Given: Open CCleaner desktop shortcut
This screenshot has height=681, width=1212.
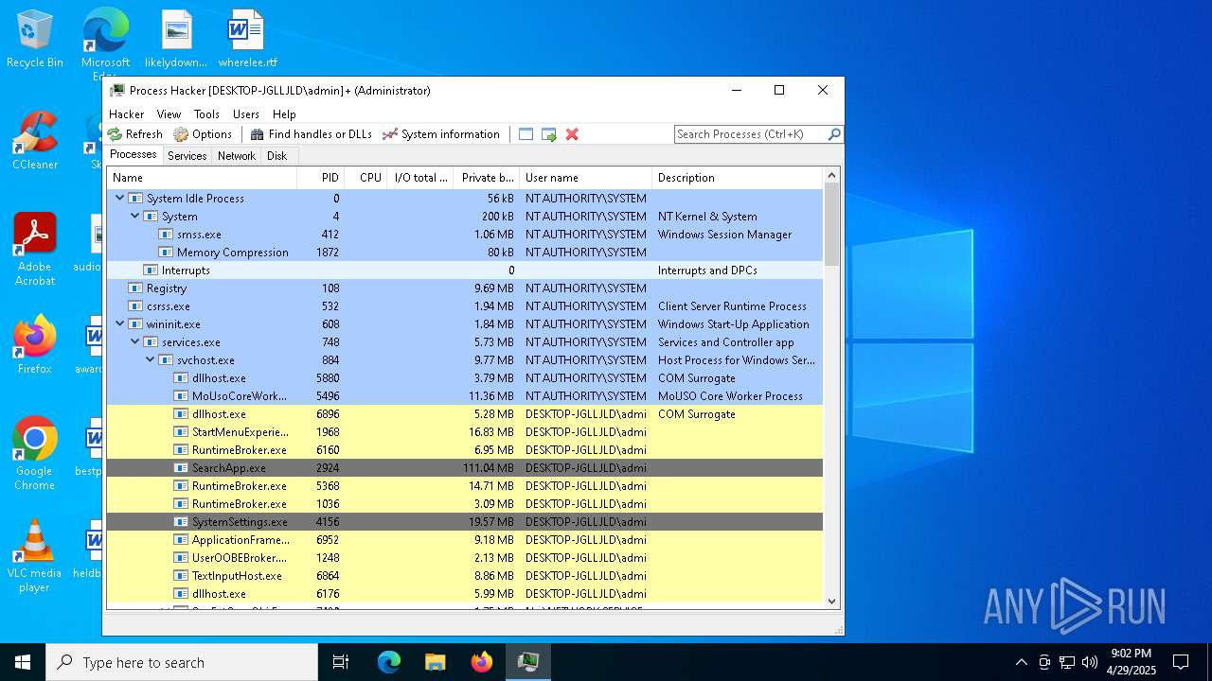Looking at the screenshot, I should pos(35,141).
